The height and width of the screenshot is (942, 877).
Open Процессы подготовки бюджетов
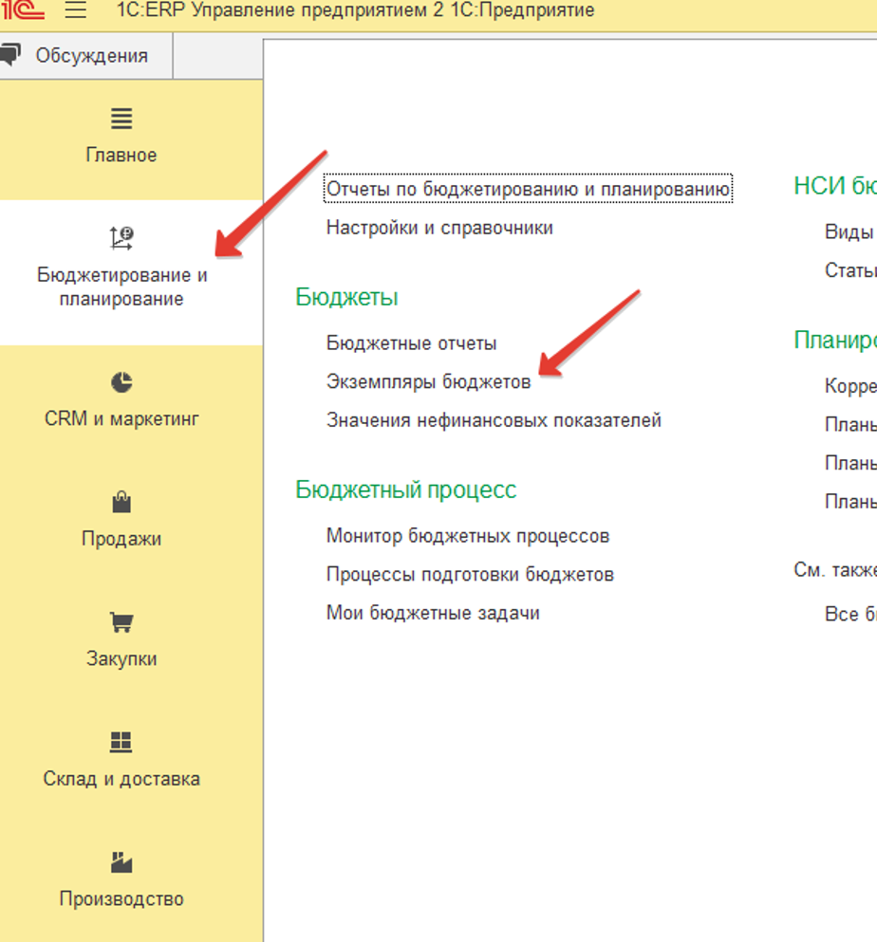470,574
